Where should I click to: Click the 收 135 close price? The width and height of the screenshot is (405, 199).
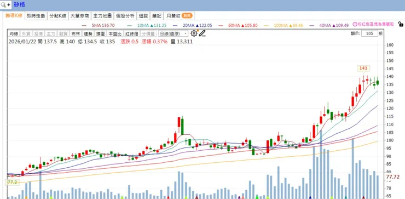click(x=107, y=42)
